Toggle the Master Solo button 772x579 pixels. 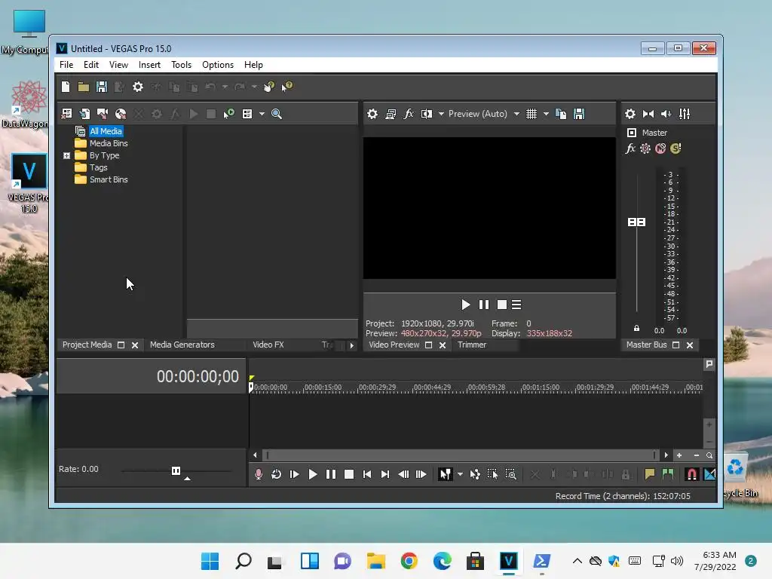pyautogui.click(x=675, y=149)
